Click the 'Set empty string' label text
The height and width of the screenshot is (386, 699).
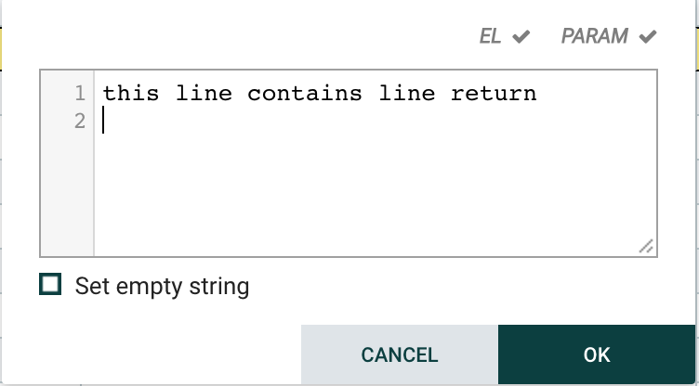[x=162, y=286]
